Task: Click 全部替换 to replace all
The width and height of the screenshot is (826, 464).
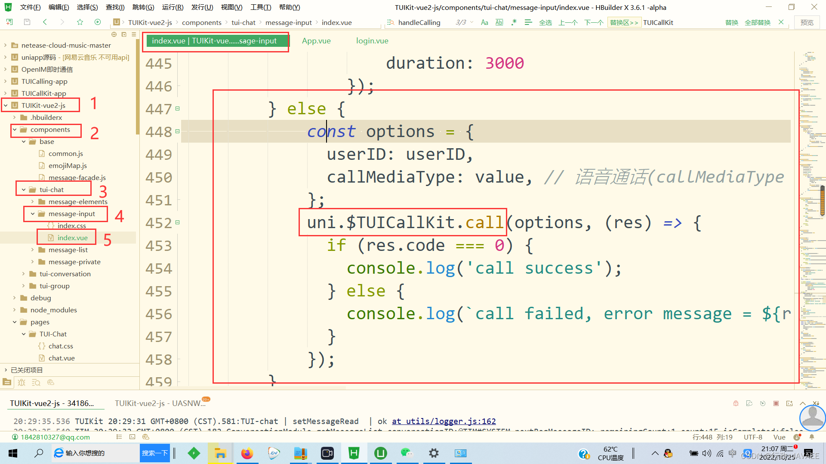Action: 758,22
